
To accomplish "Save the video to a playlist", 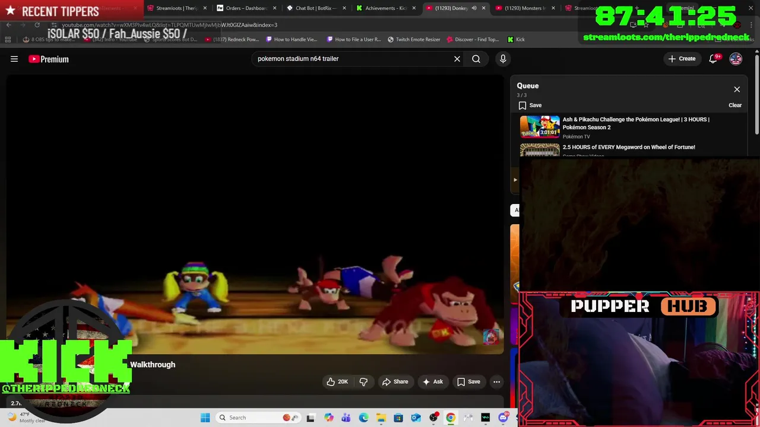I will (x=468, y=381).
